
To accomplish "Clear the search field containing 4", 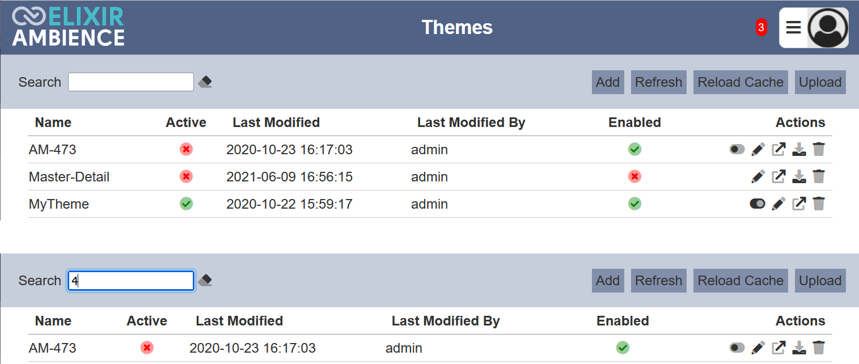I will click(x=205, y=281).
